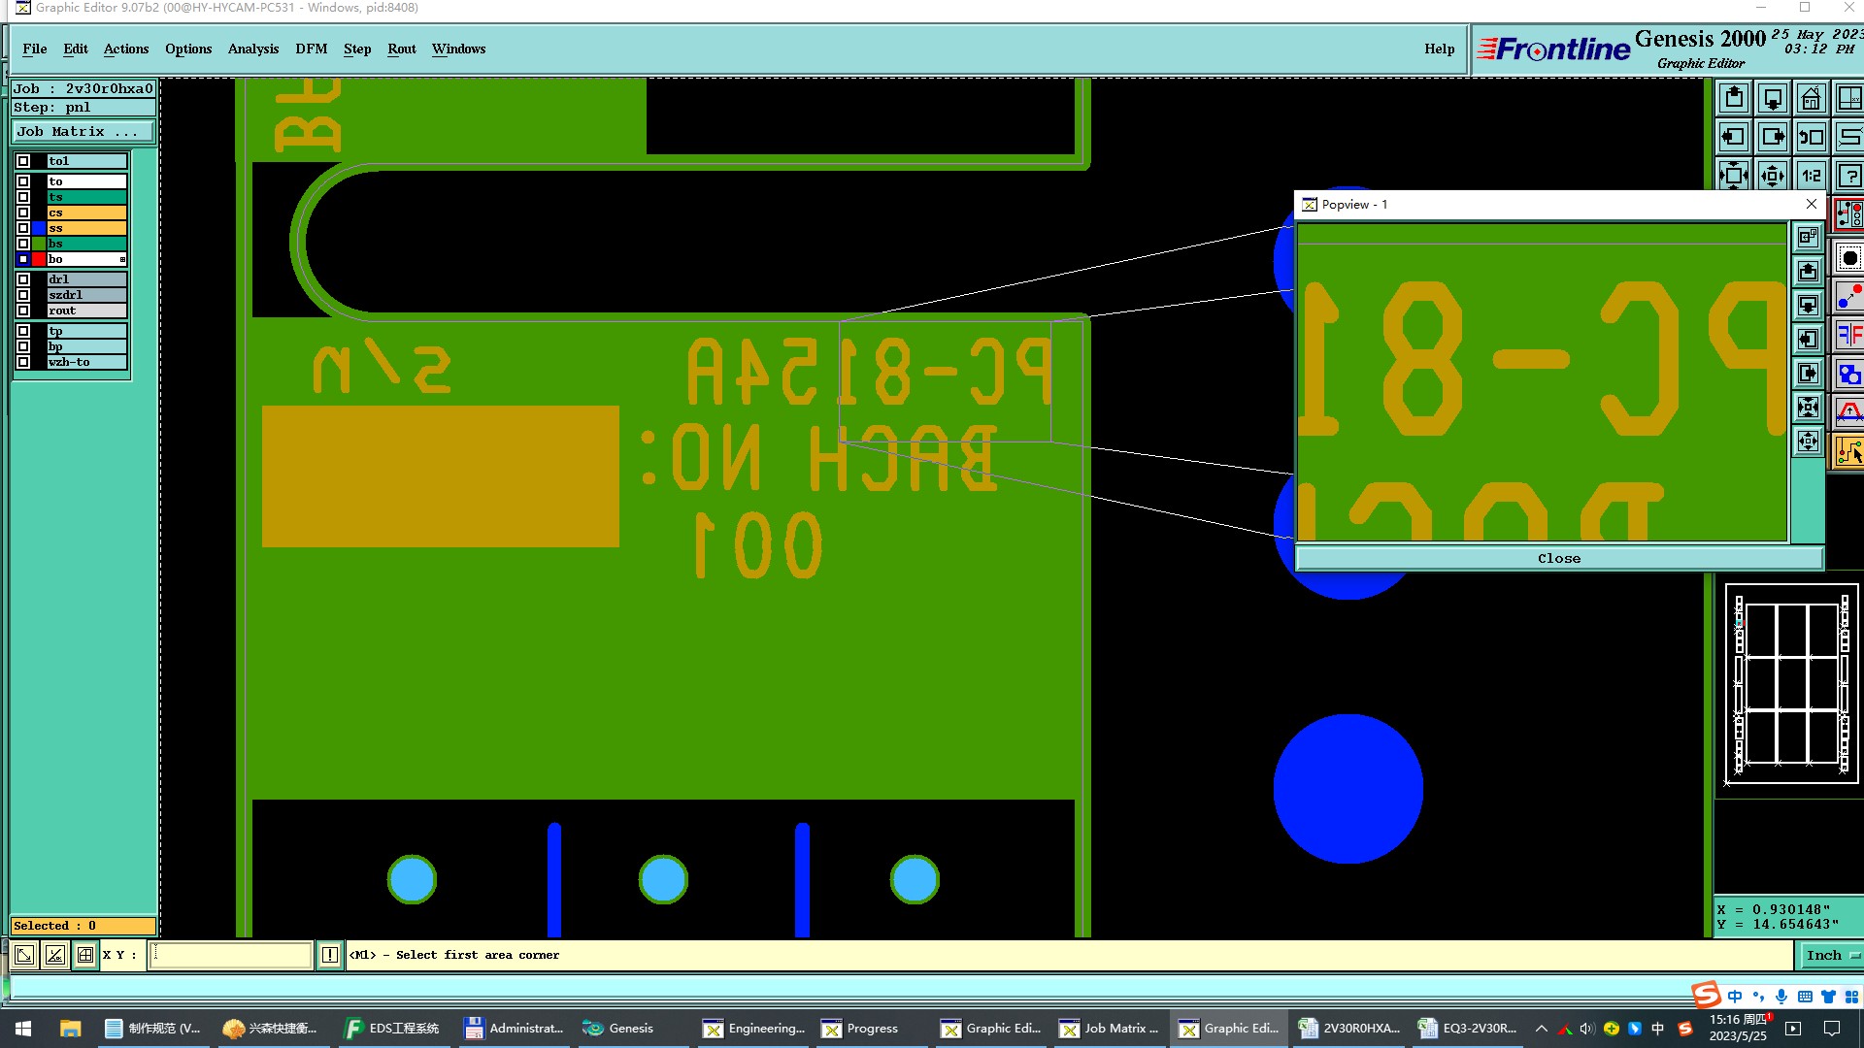Screen dimensions: 1864x1048
Task: Open the Analysis menu
Action: click(x=252, y=49)
